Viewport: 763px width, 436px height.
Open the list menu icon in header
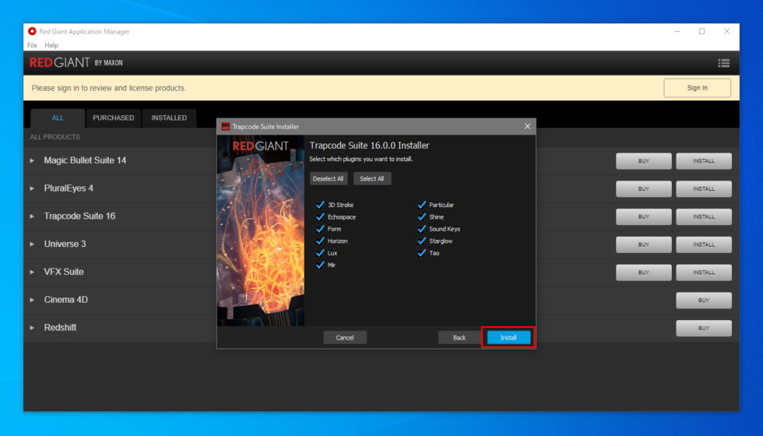[723, 63]
